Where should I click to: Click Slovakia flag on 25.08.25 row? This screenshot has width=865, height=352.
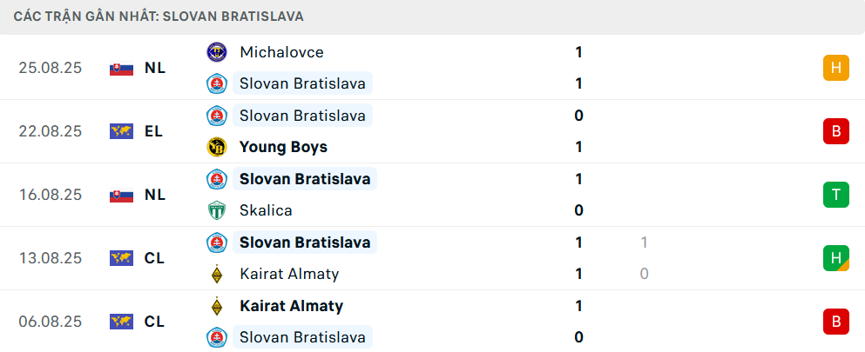coord(121,68)
